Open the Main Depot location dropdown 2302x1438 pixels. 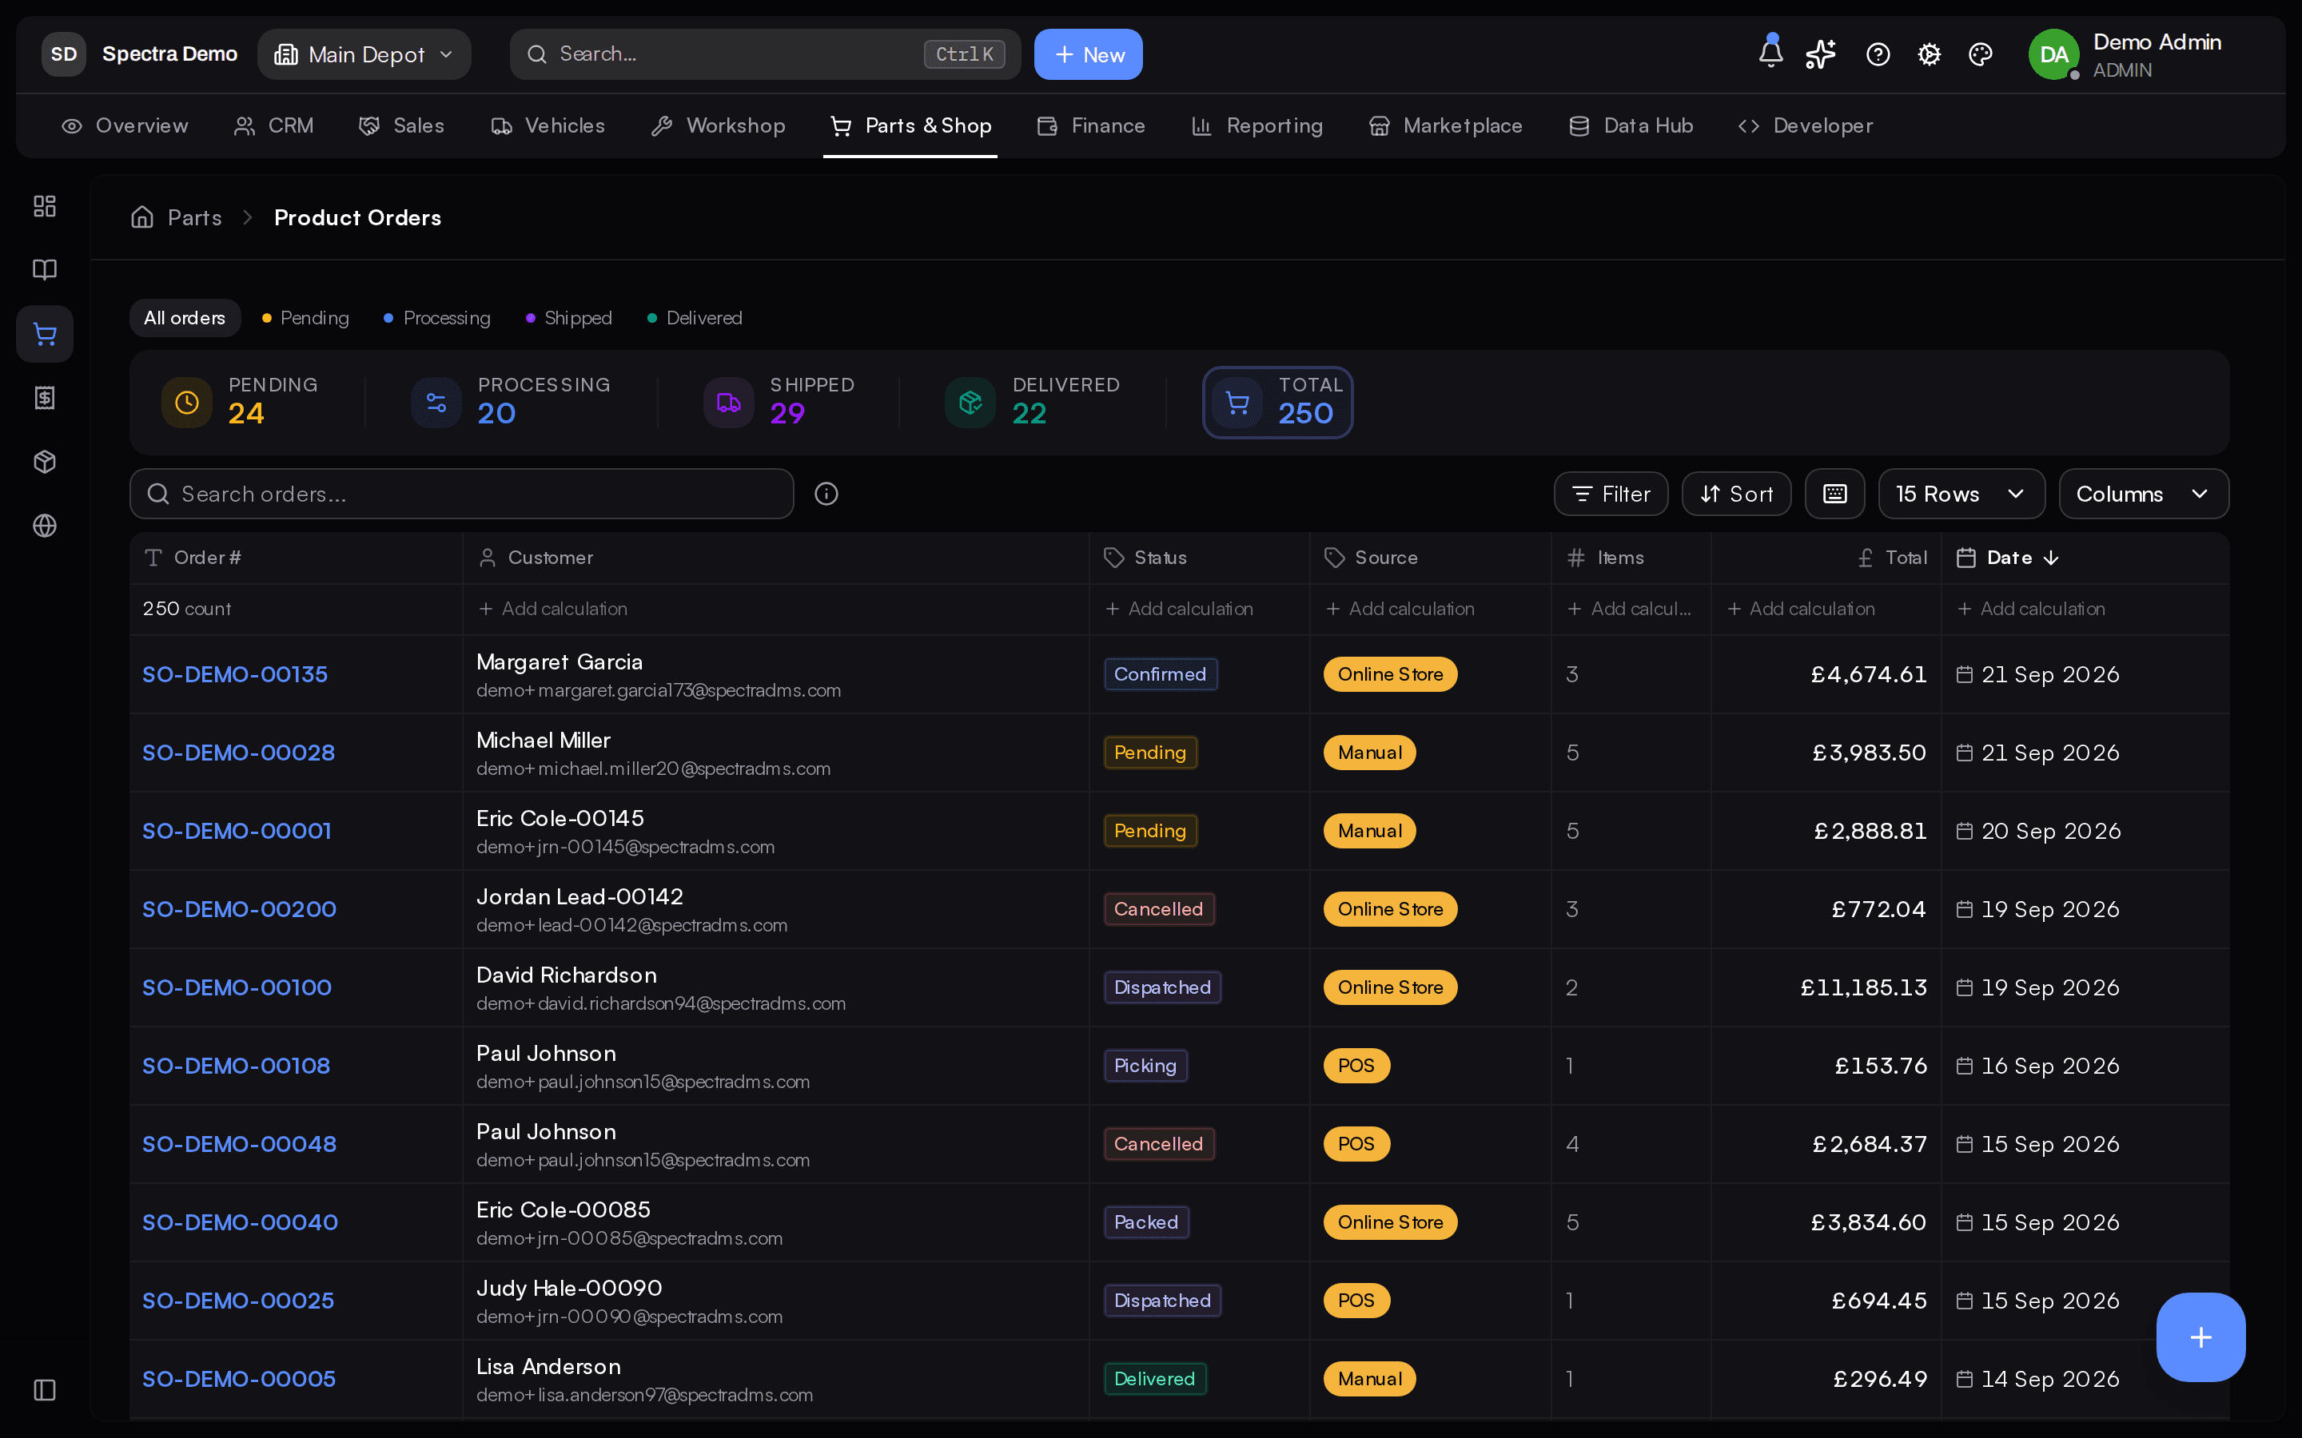(x=364, y=54)
